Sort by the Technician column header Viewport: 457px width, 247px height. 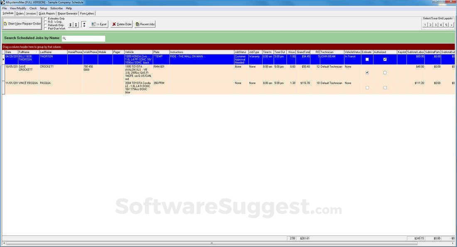[x=332, y=52]
